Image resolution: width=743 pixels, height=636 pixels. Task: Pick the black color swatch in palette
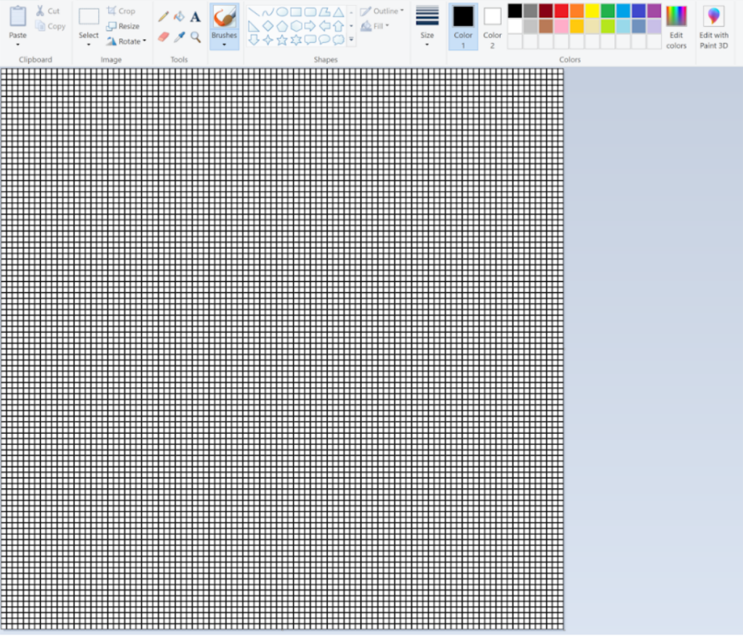515,10
